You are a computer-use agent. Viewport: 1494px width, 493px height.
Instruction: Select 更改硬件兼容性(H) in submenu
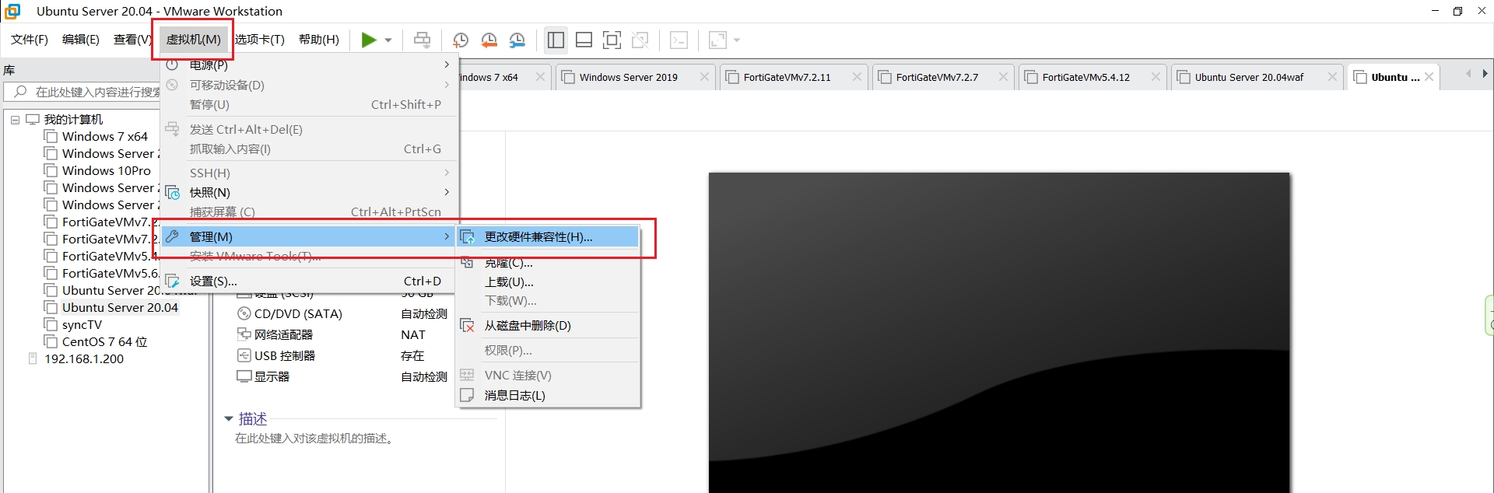coord(538,237)
